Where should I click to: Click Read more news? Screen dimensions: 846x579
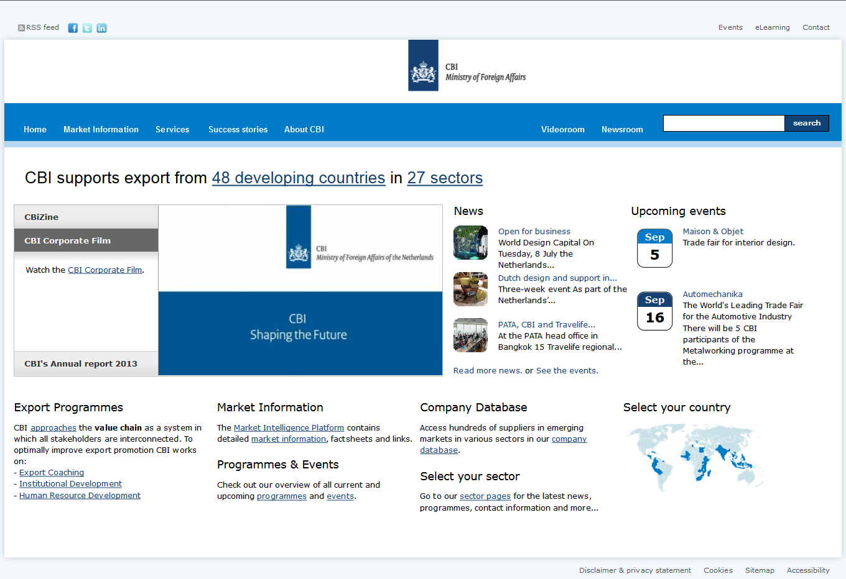click(487, 370)
